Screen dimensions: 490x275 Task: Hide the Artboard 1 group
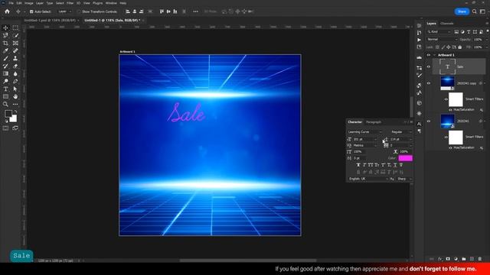(429, 55)
